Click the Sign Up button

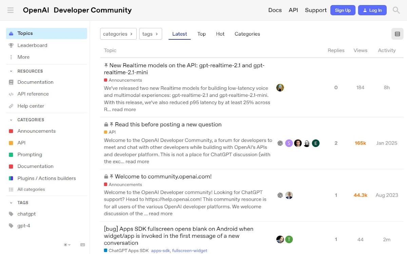(x=343, y=10)
